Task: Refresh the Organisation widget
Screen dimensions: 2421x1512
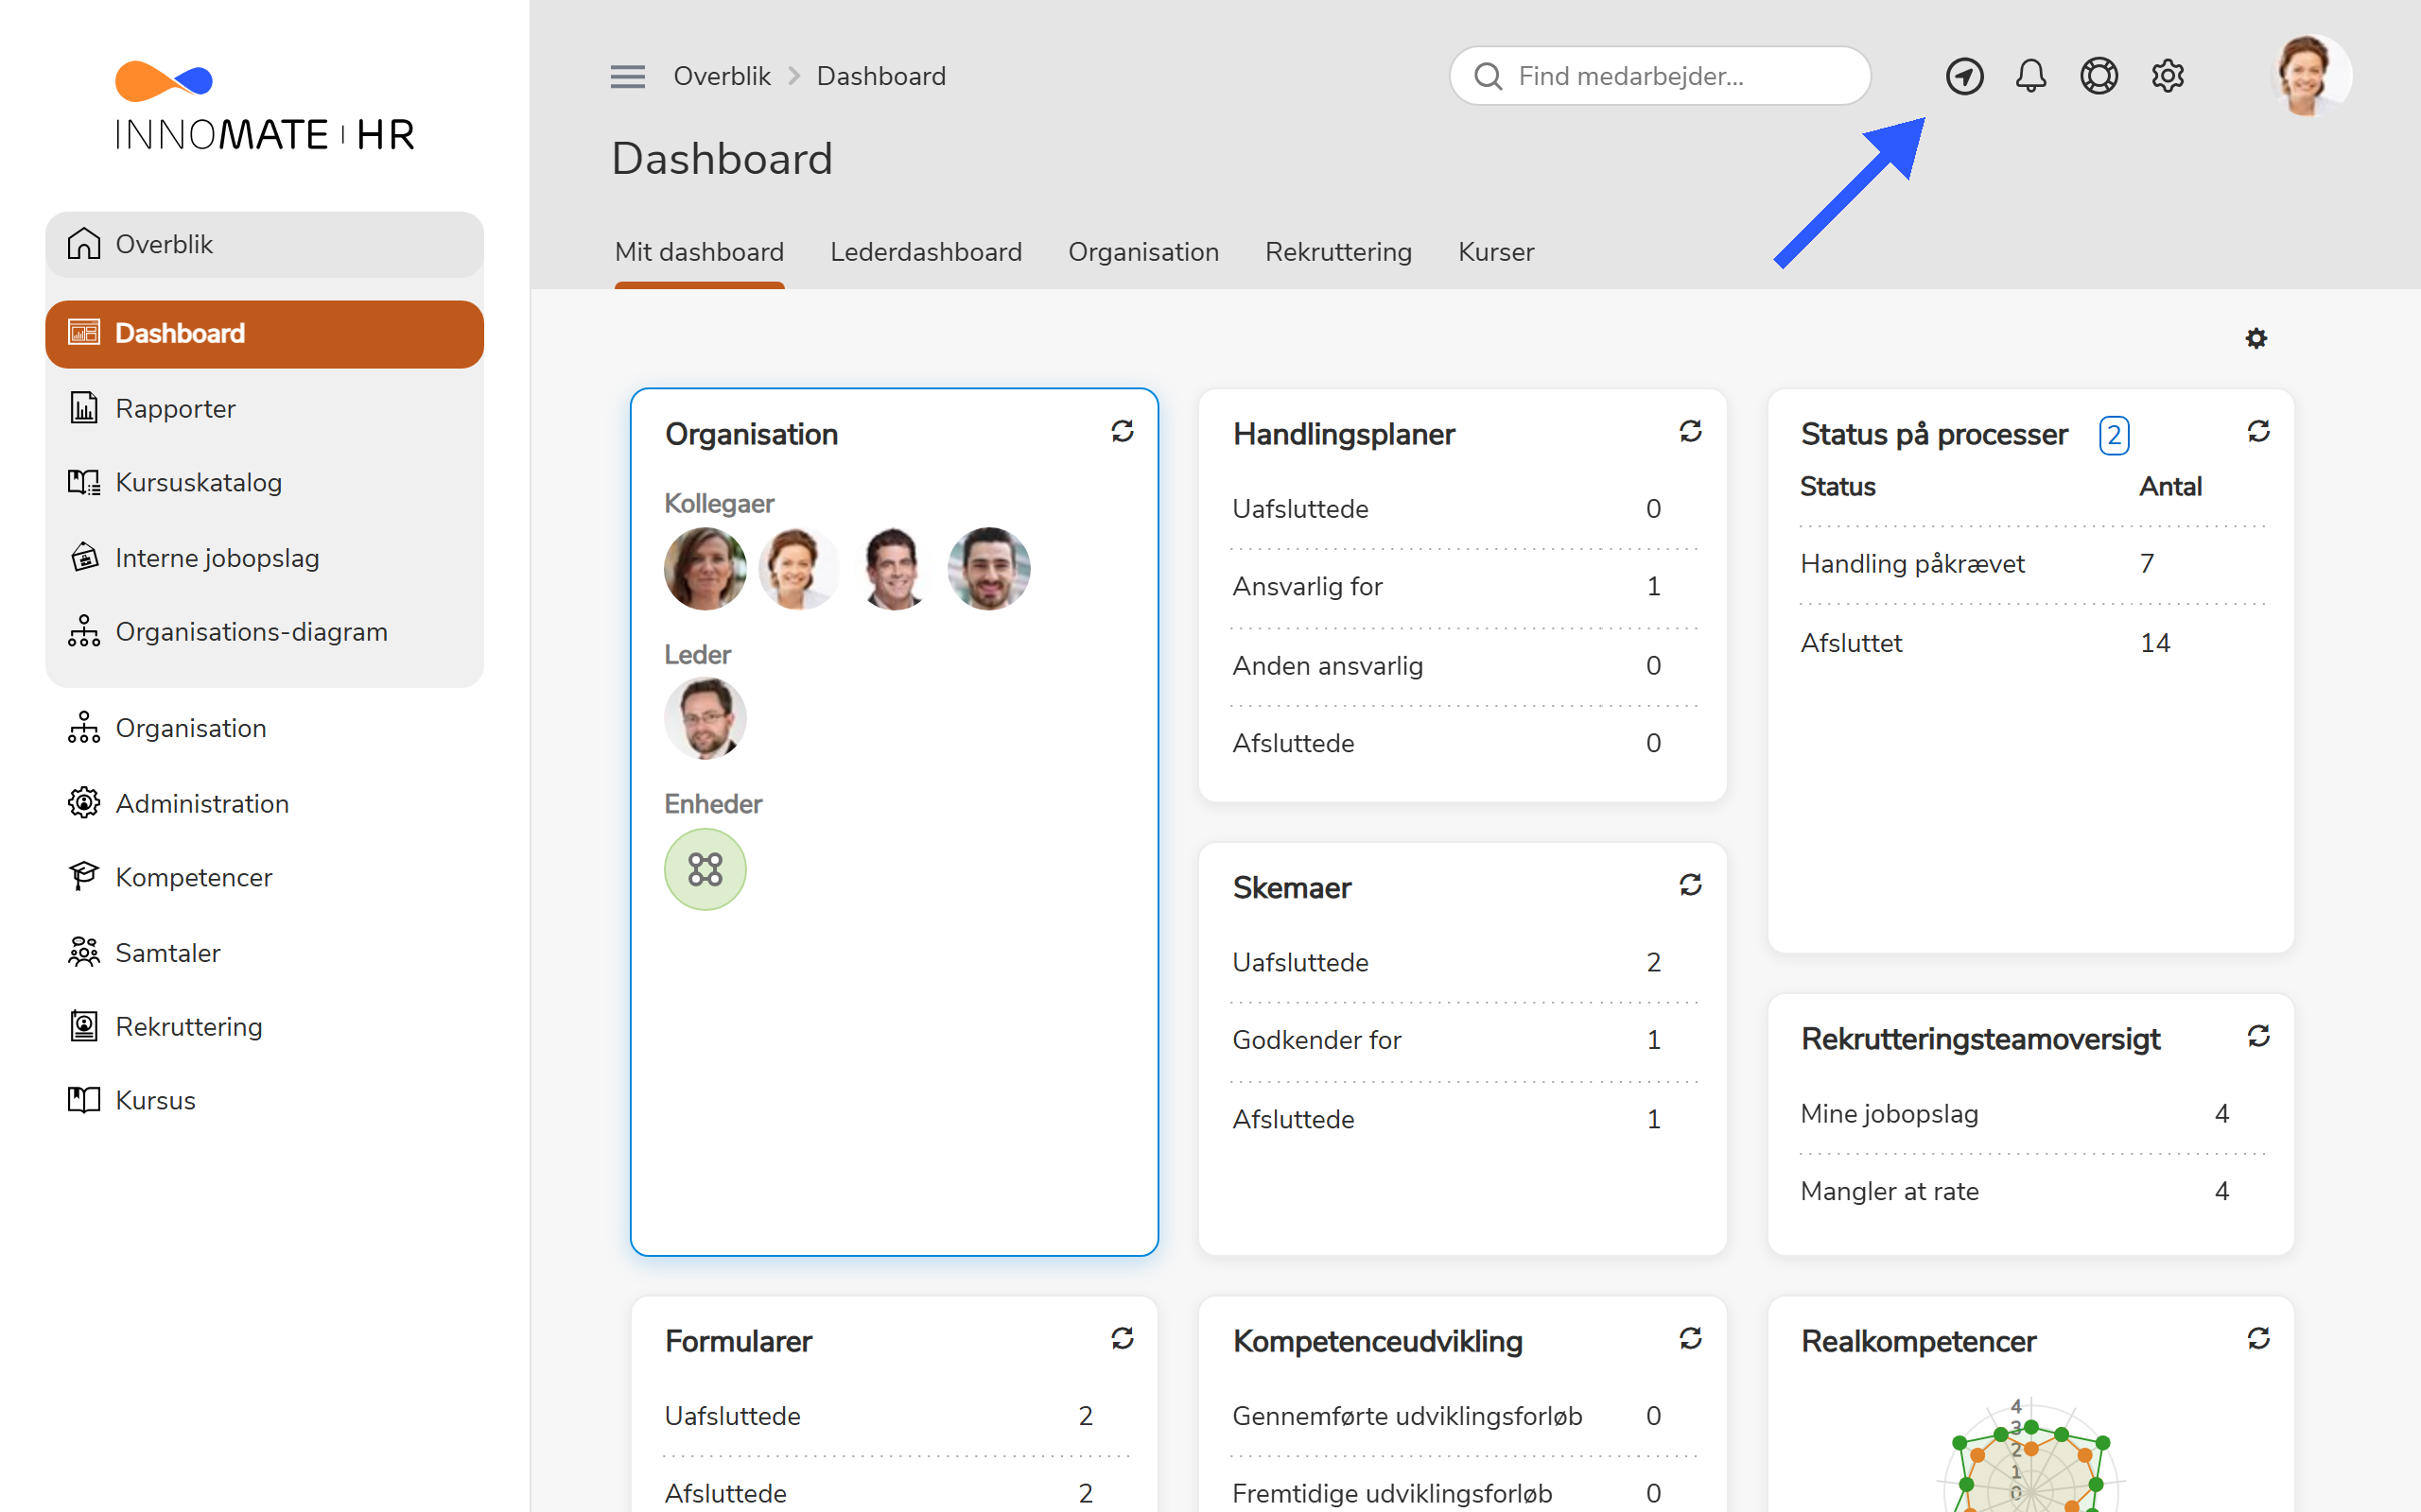Action: (x=1123, y=431)
